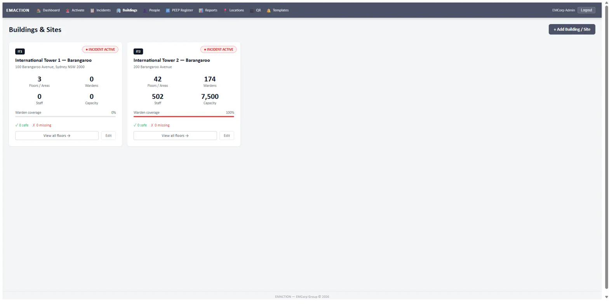Click Incident Active badge on Tower 2
The height and width of the screenshot is (304, 609).
click(219, 50)
